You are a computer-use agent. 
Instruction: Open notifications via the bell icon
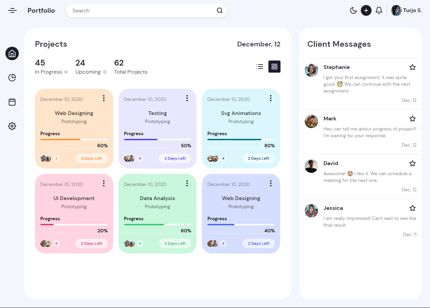(x=379, y=10)
